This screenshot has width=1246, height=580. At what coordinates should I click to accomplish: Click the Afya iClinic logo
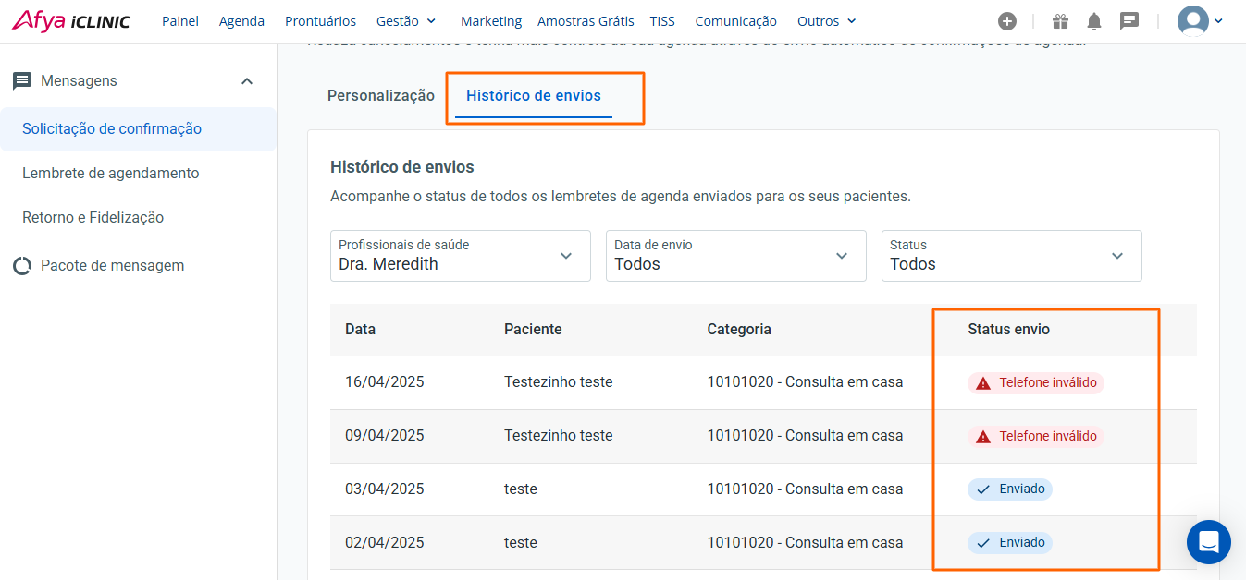(x=71, y=21)
